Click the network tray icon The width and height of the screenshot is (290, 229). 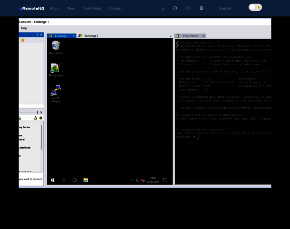coord(138,180)
